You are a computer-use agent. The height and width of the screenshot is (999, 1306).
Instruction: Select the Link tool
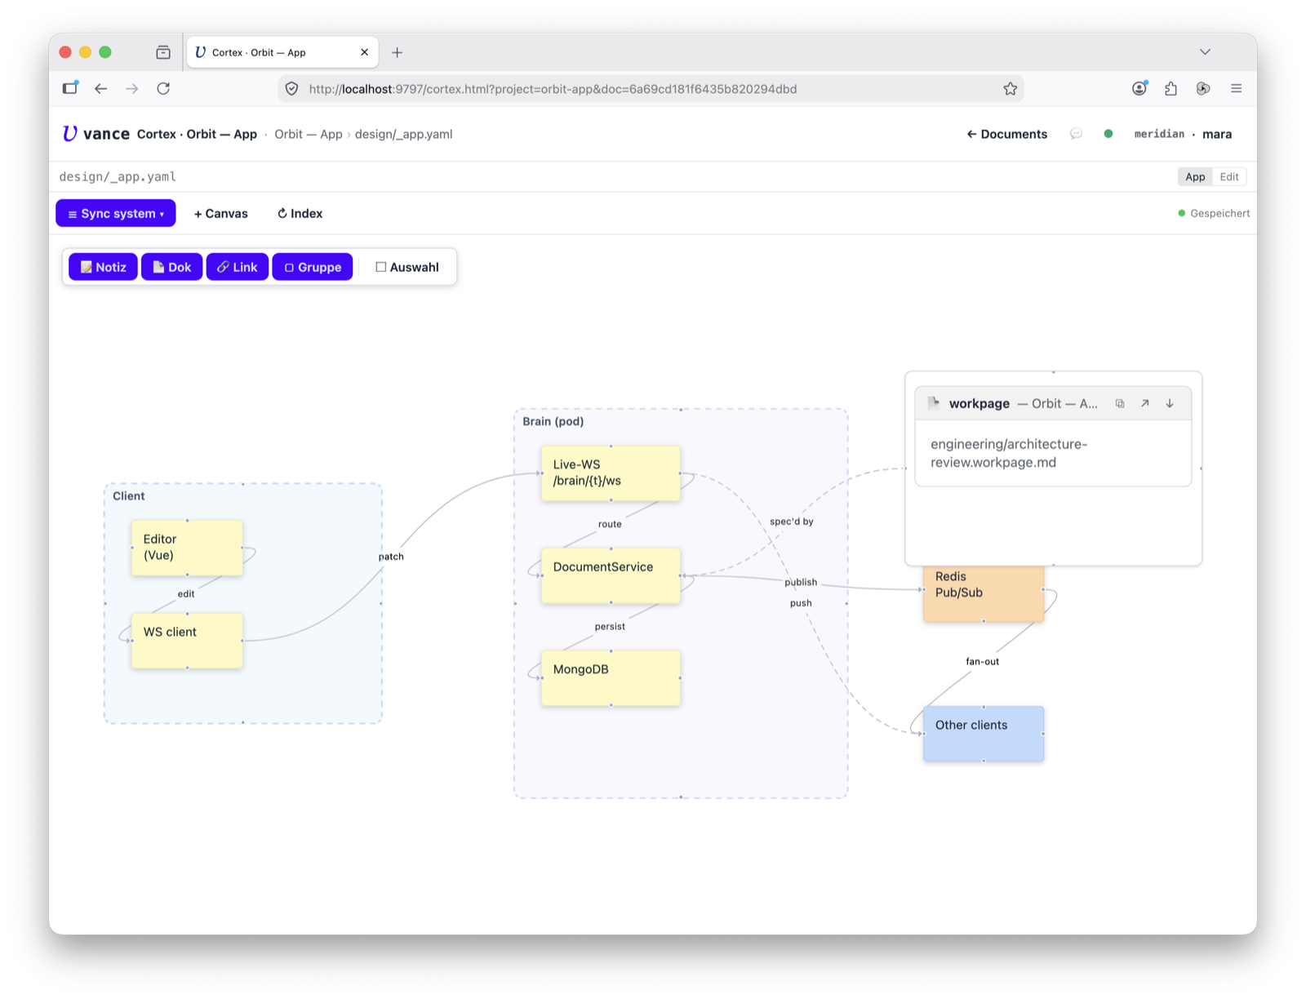click(x=237, y=267)
